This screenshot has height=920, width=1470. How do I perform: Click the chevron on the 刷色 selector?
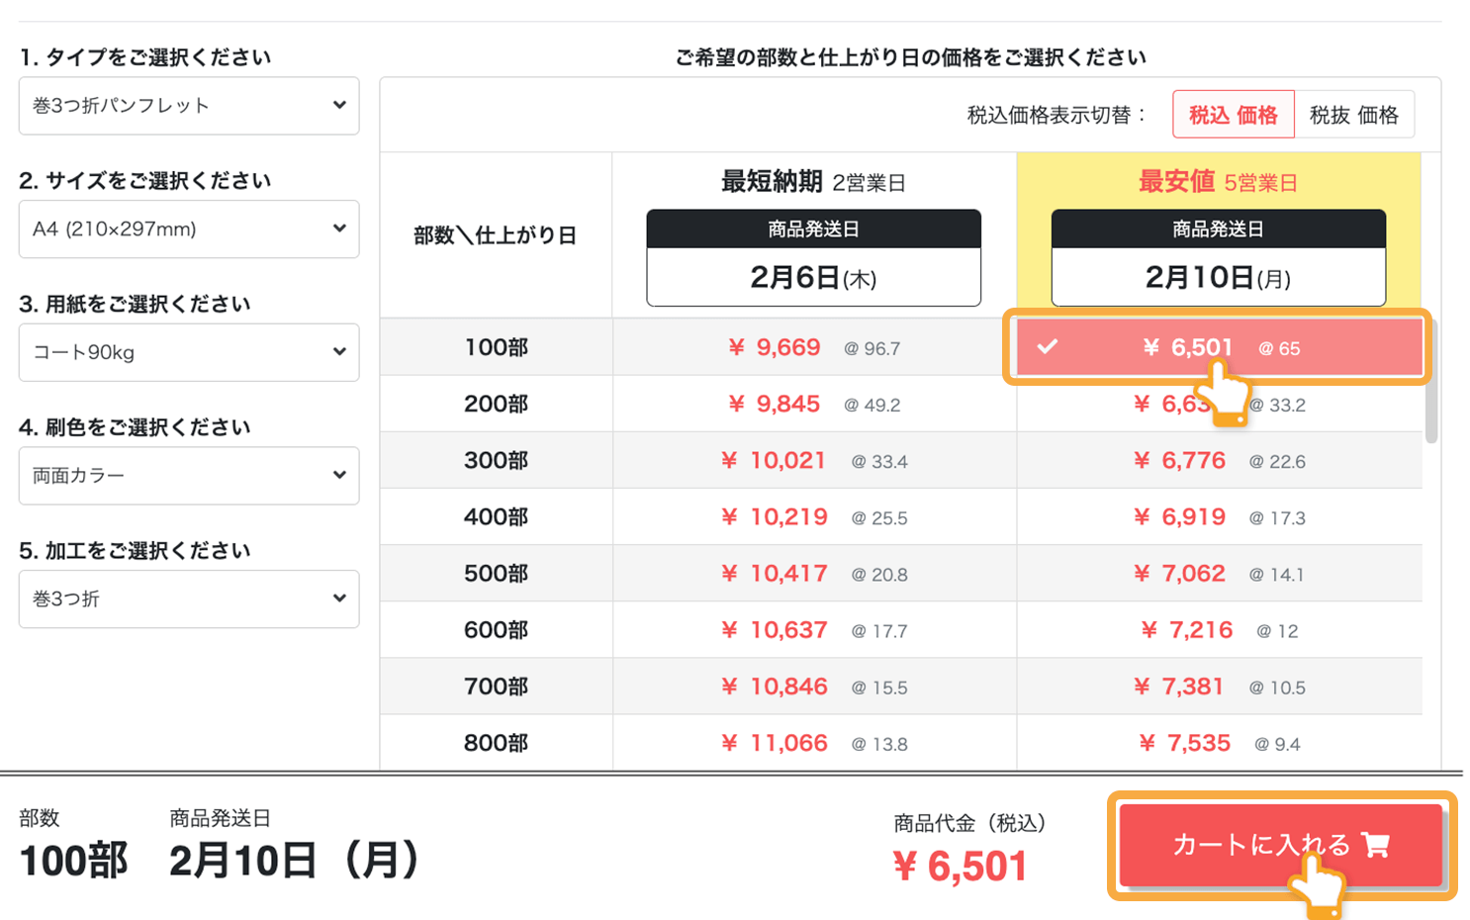point(340,476)
